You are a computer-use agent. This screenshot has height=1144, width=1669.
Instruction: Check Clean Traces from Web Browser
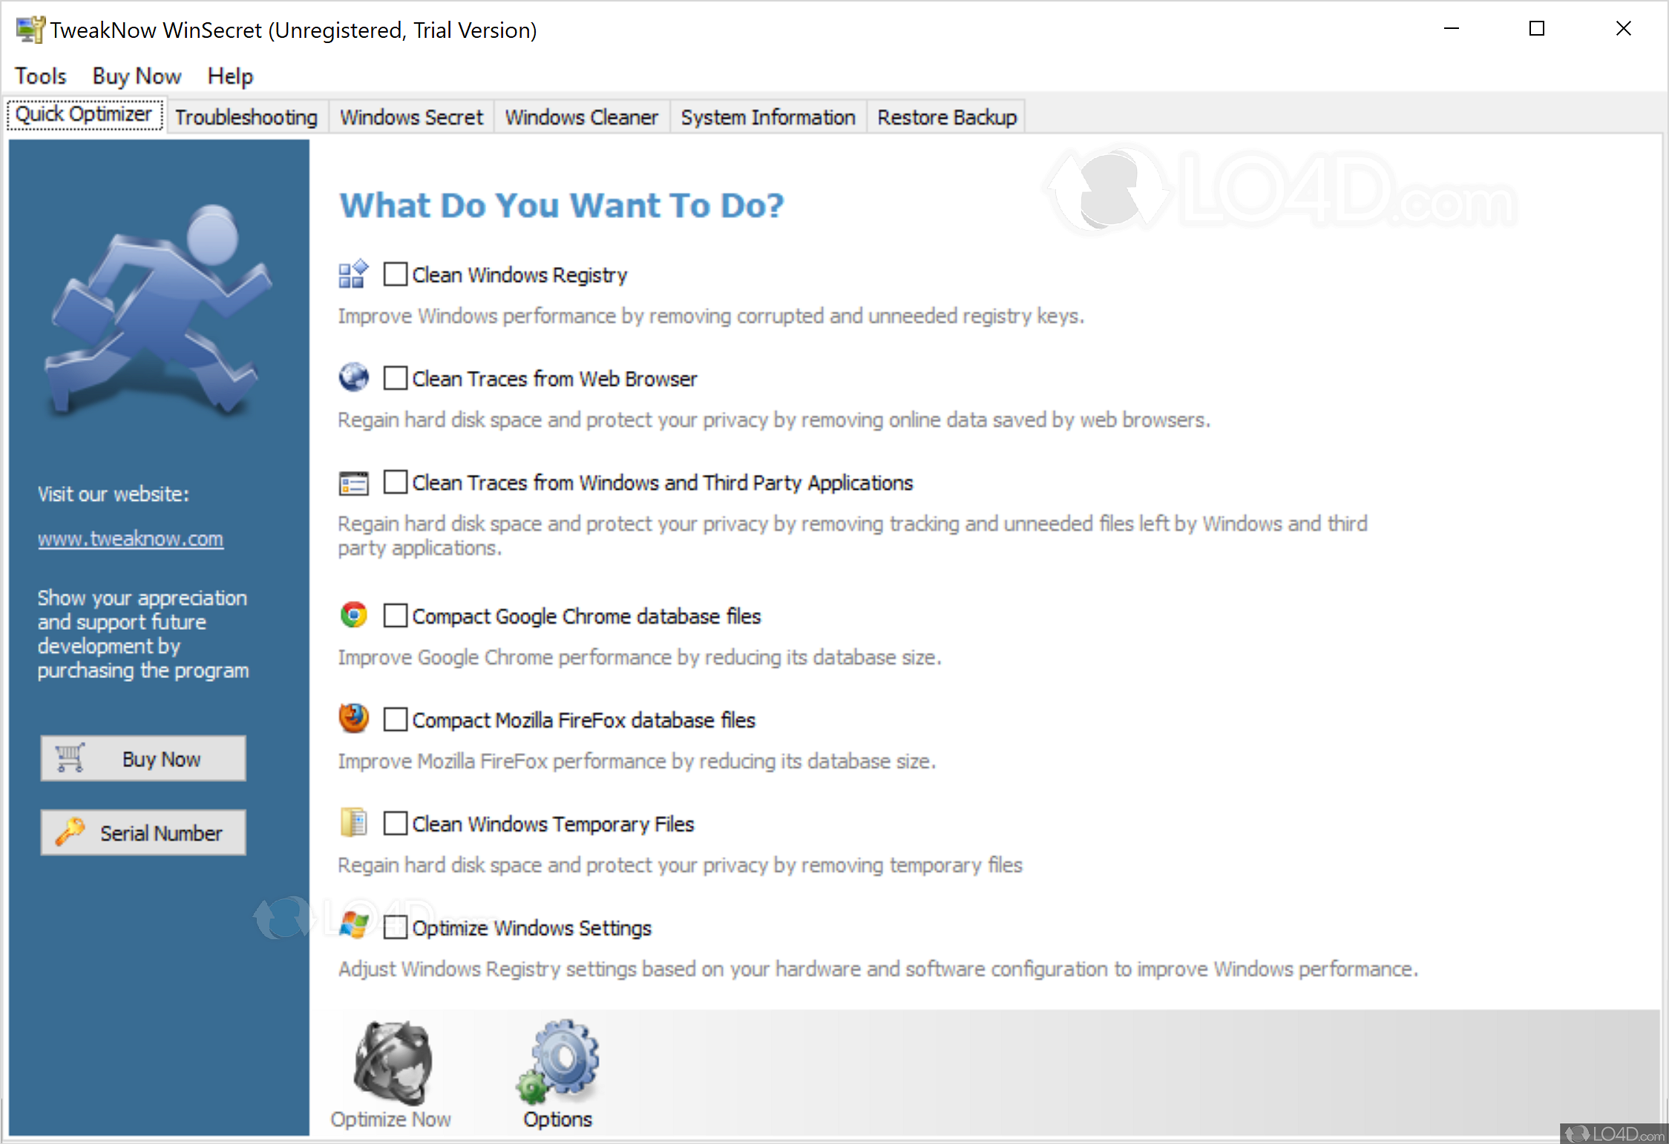[396, 378]
